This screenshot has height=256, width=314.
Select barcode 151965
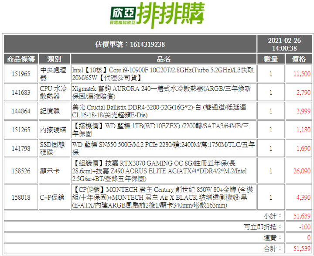pos(21,74)
